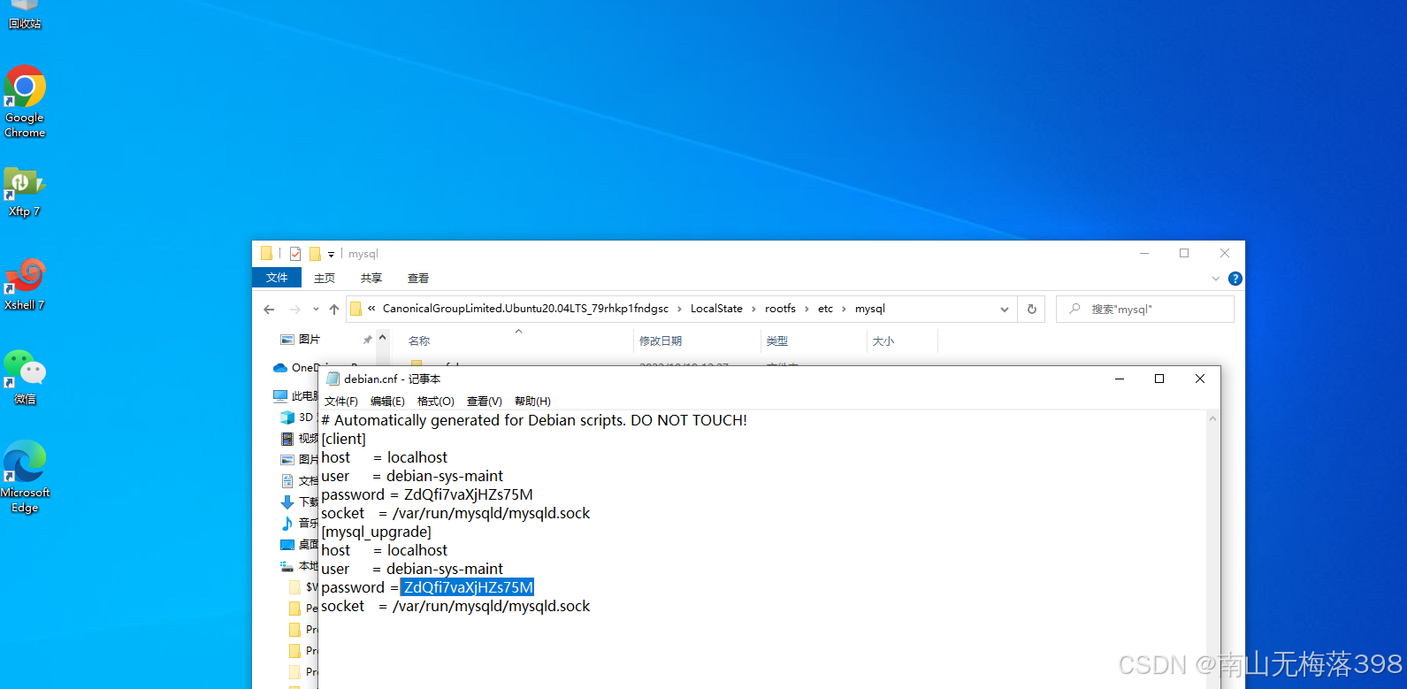Click the [client] section line
1407x689 pixels.
tap(343, 439)
